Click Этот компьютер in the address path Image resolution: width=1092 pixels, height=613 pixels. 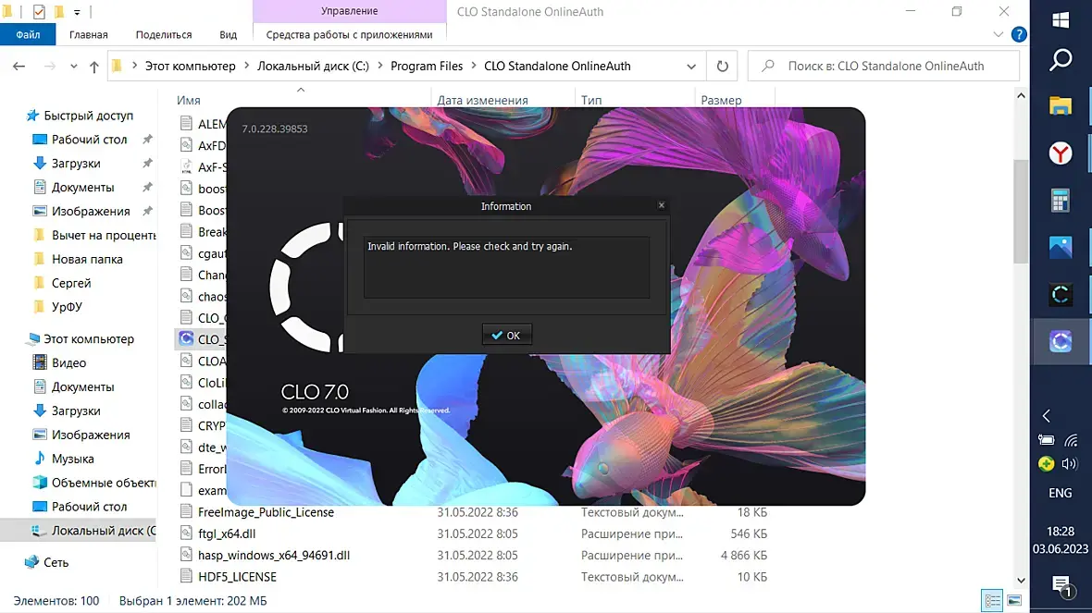(190, 66)
